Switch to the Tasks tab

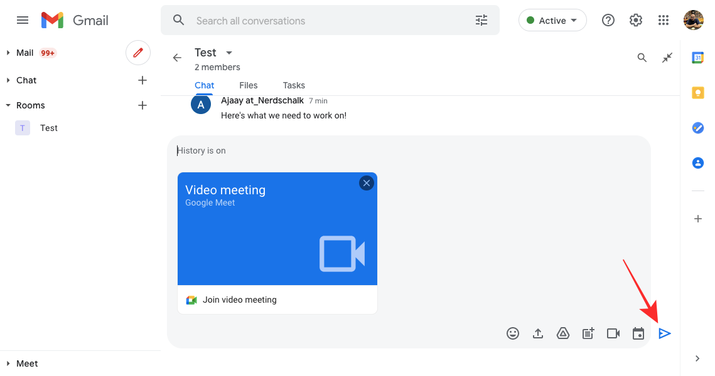[294, 85]
